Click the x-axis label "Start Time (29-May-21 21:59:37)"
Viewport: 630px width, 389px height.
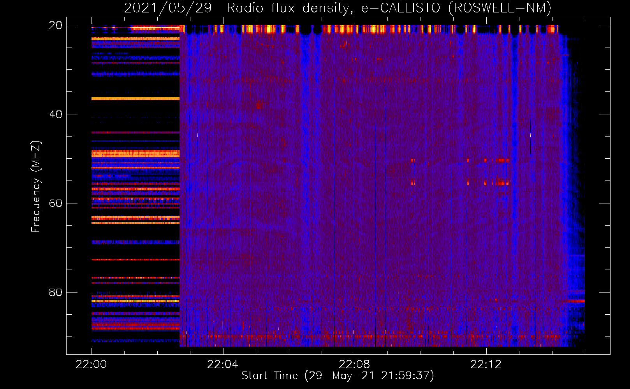[338, 376]
